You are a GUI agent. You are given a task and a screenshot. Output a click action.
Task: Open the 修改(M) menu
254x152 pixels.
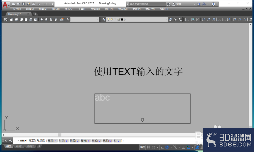coord(123,9)
